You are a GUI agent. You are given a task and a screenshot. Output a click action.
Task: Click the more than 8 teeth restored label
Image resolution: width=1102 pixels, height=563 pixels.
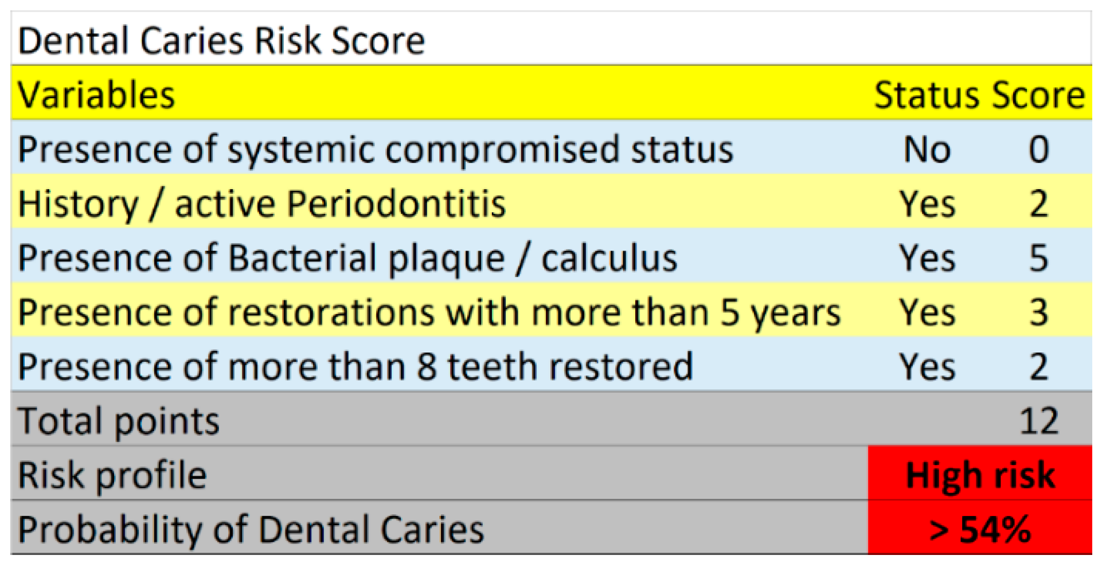point(355,367)
